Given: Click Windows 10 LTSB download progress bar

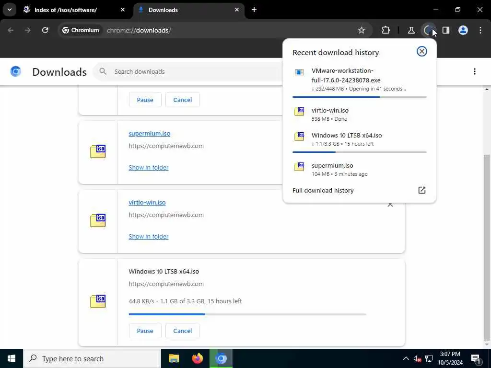Looking at the screenshot, I should 247,314.
